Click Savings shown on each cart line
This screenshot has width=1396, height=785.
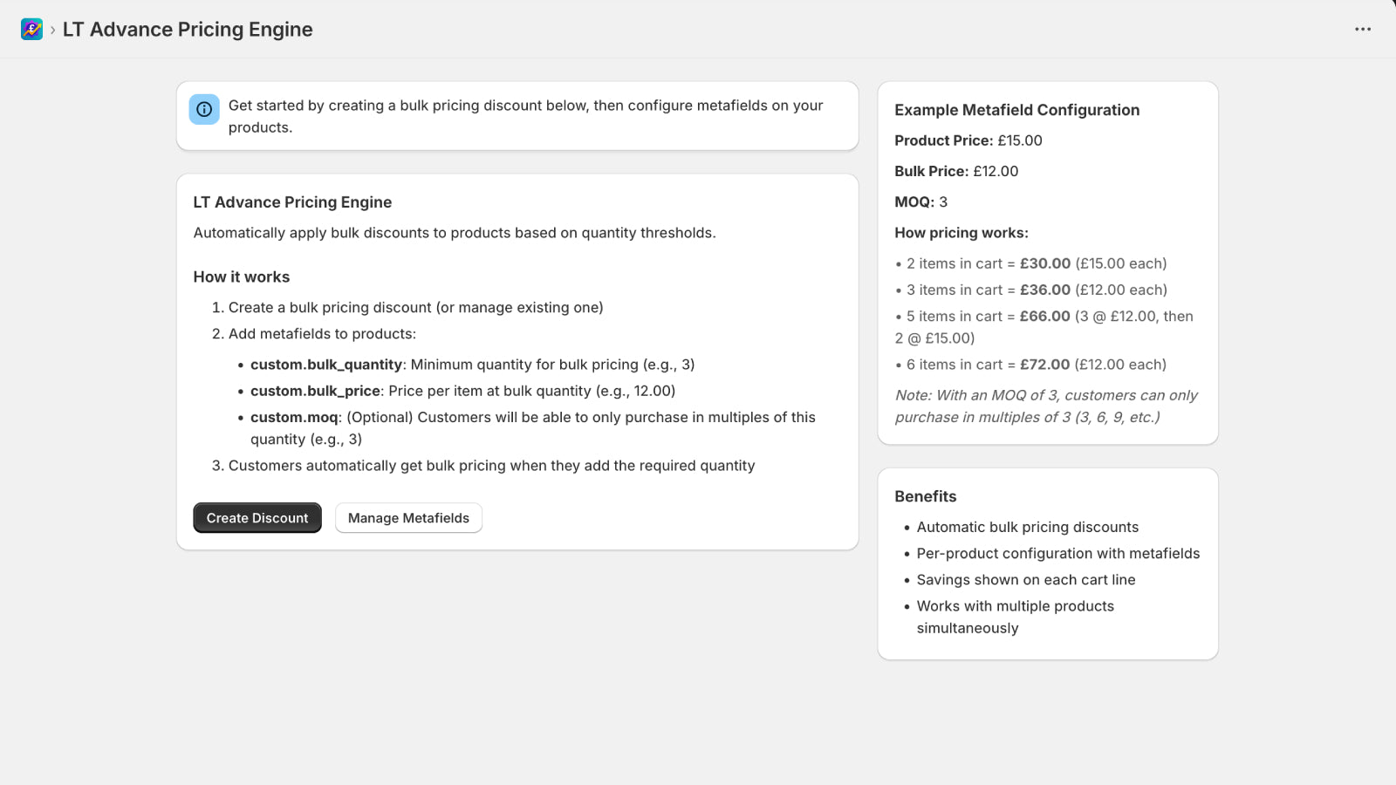click(1026, 580)
